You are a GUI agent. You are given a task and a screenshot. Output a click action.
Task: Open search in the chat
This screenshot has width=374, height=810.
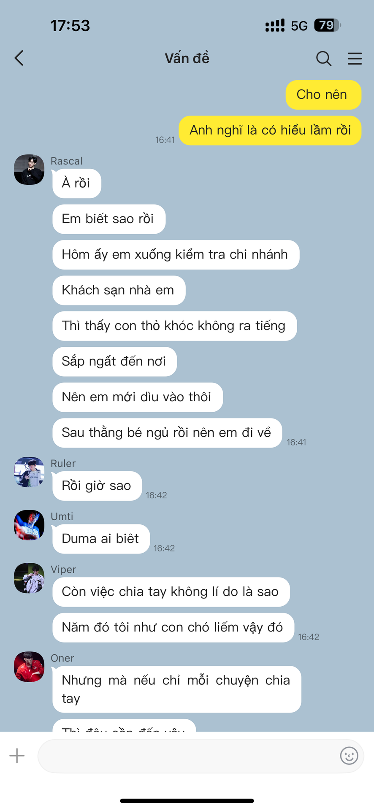coord(324,59)
